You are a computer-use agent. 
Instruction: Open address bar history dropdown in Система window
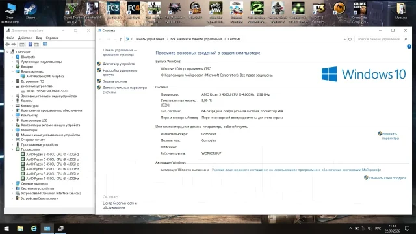345,39
